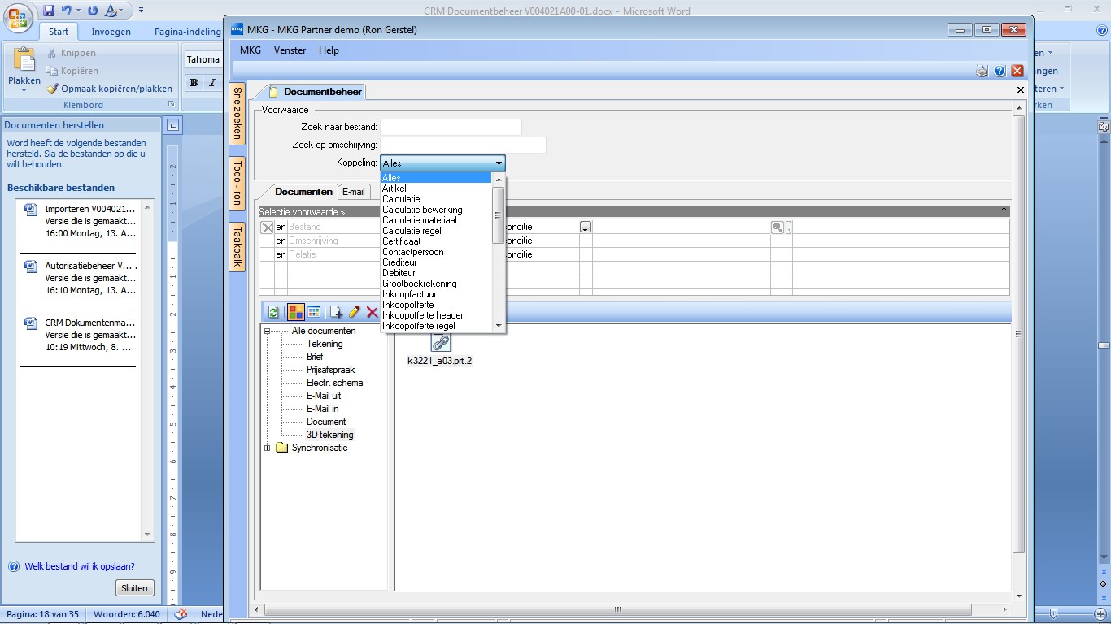The image size is (1111, 624).
Task: Click the Plakken clipboard icon
Action: coord(24,60)
